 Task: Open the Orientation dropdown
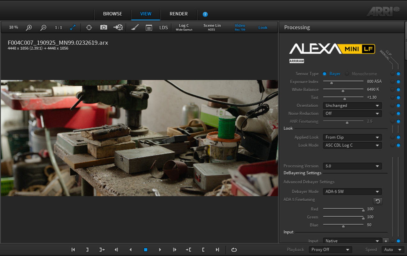352,106
